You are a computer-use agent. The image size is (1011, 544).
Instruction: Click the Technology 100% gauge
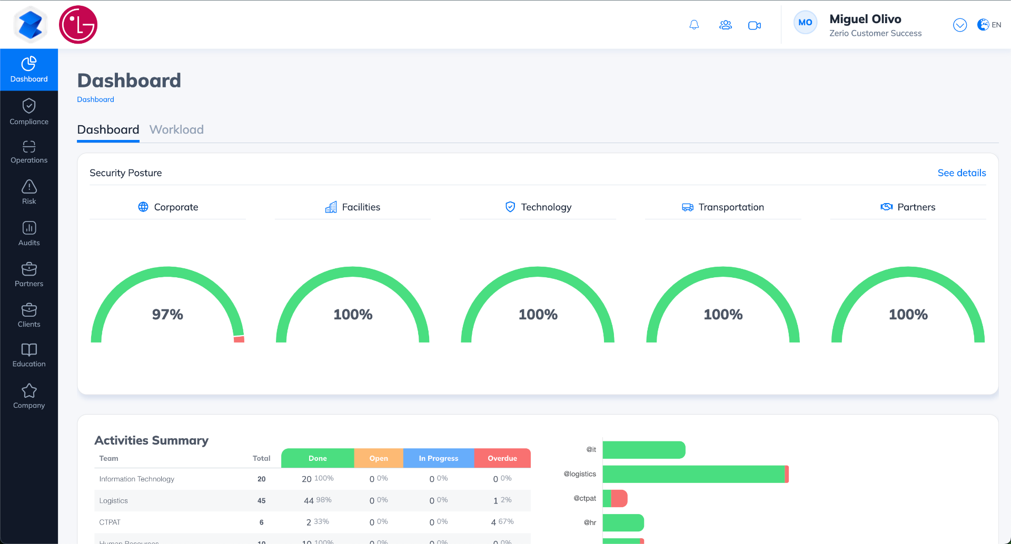coord(538,305)
